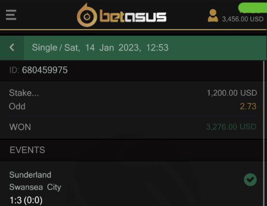The height and width of the screenshot is (206, 267).
Task: Click the green won checkmark icon
Action: click(250, 180)
